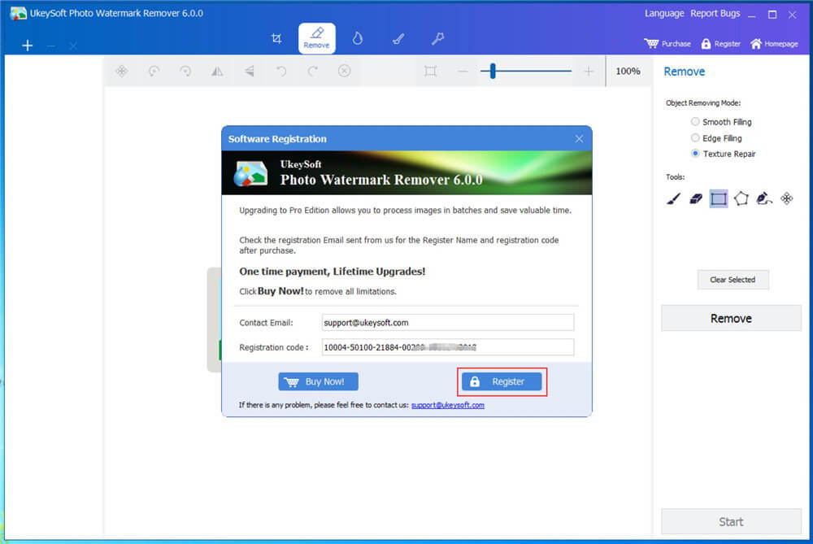
Task: Activate the freehand pen tool
Action: click(763, 198)
